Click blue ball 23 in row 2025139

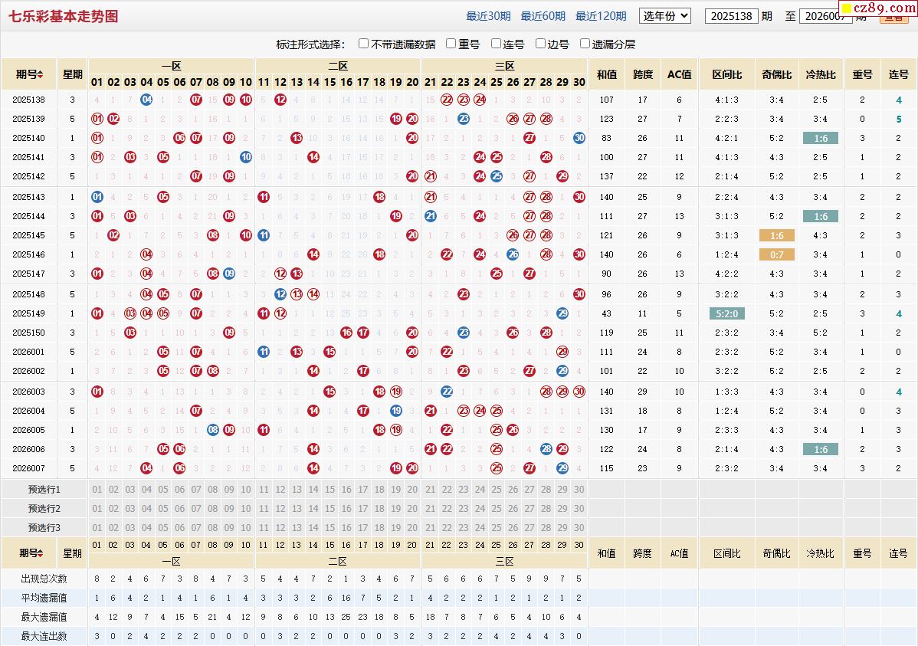[x=463, y=119]
